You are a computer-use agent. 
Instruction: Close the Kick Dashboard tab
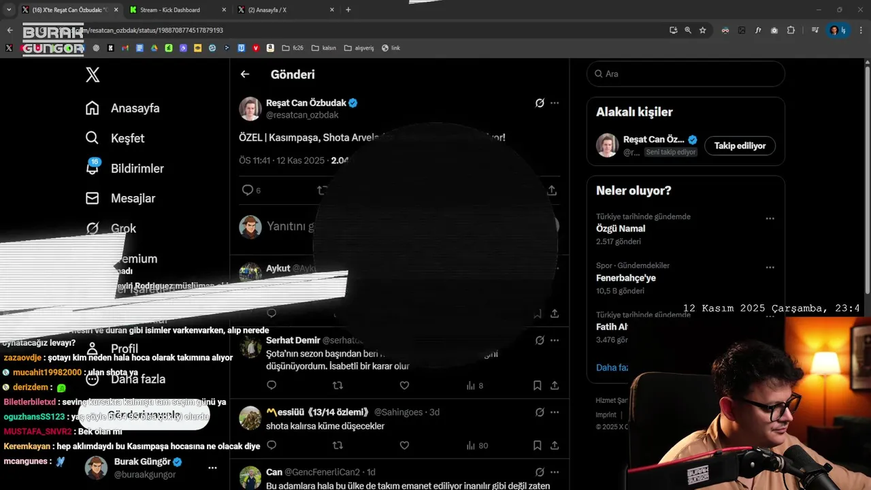pos(224,10)
